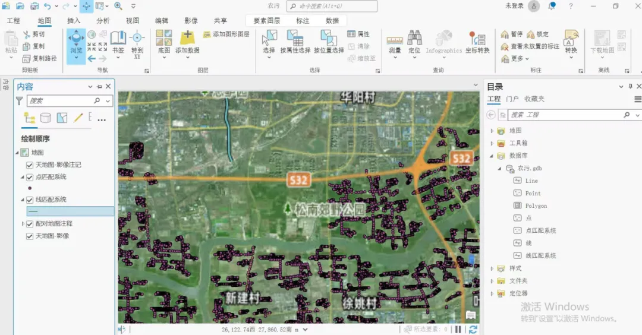642x335 pixels.
Task: Select the 浏览 (Explore) navigation tool
Action: pyautogui.click(x=76, y=42)
